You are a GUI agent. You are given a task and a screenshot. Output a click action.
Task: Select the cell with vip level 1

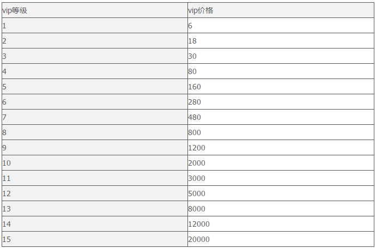pyautogui.click(x=94, y=26)
